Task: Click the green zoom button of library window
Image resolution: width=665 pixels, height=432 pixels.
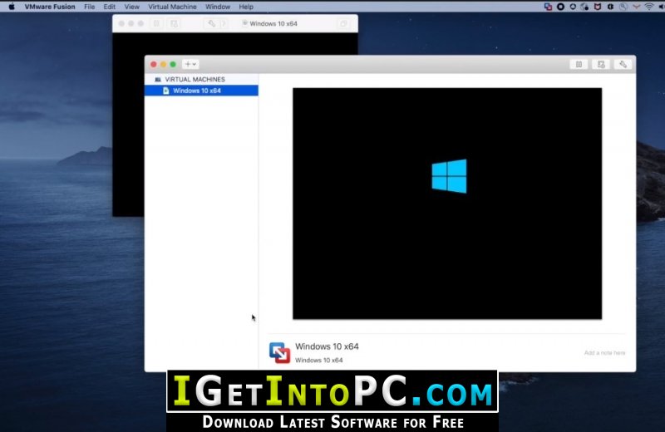Action: tap(173, 64)
